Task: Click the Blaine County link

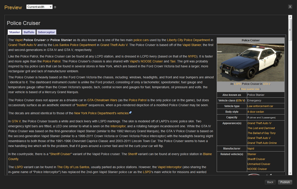Action: (207, 154)
